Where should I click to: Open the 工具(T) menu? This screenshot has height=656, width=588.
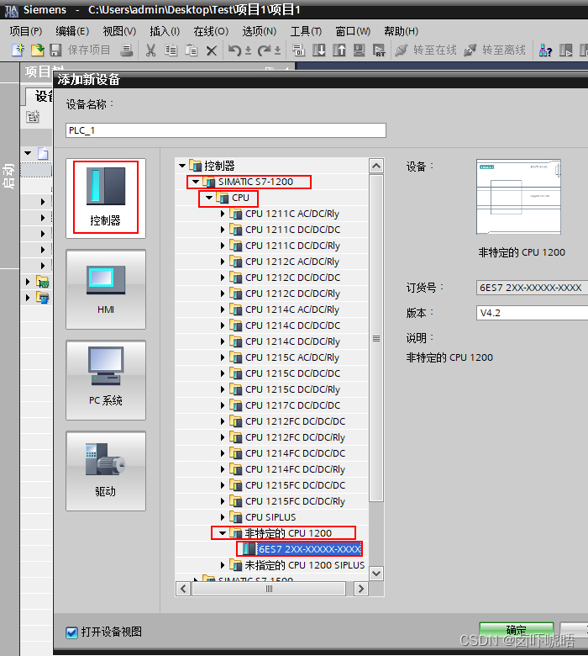(306, 31)
